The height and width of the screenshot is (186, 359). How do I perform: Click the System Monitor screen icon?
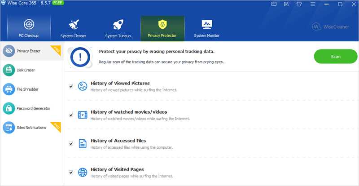click(207, 24)
